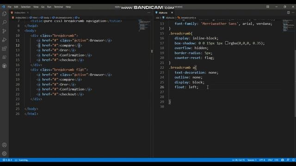Click Ln, Col indicator in status bar
The width and height of the screenshot is (296, 166).
tap(238, 160)
